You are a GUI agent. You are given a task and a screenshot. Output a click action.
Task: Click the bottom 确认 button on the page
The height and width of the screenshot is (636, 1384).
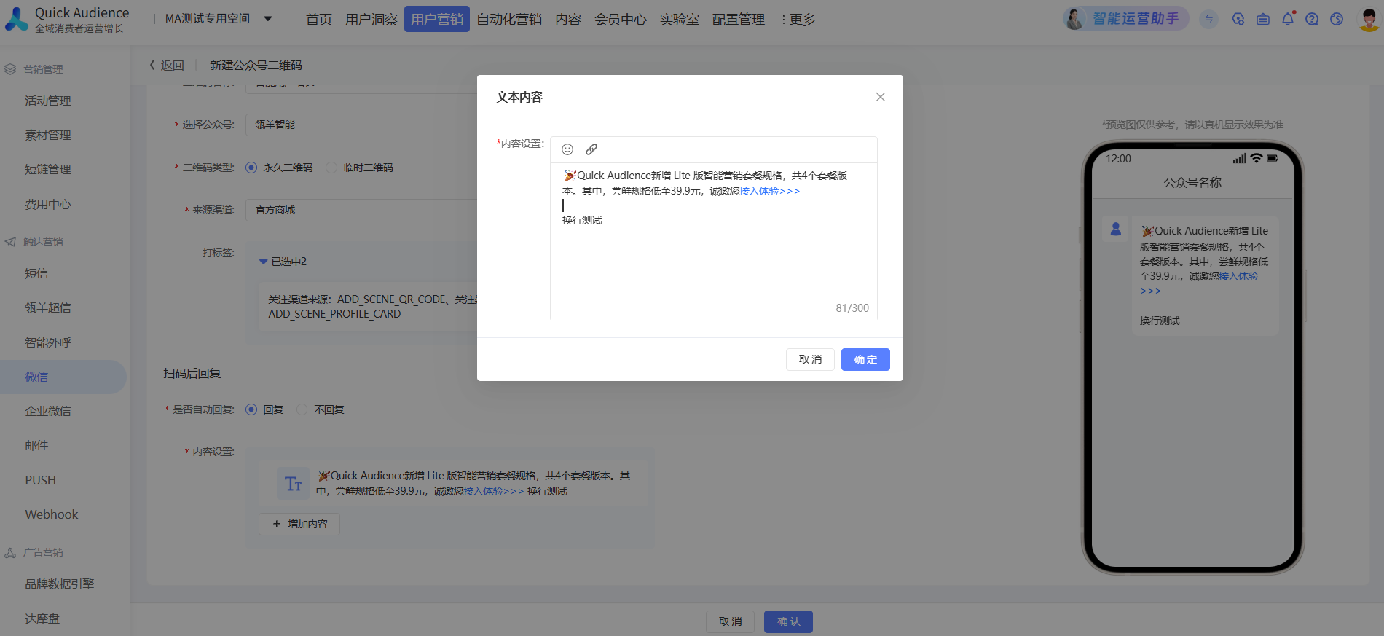(788, 621)
